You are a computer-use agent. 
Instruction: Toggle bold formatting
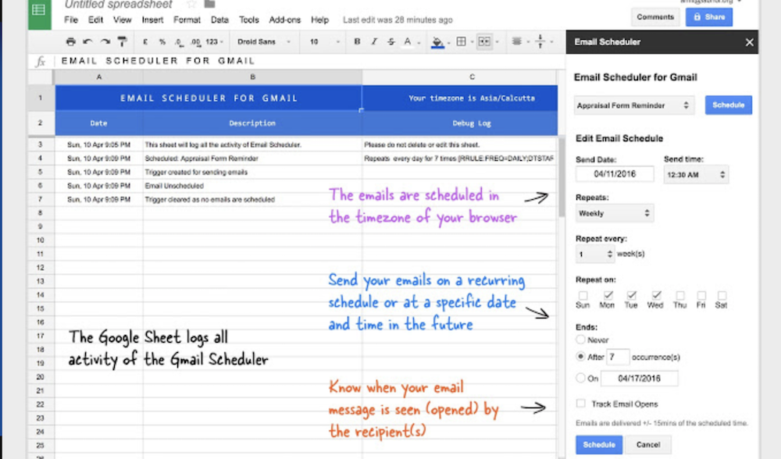[x=357, y=41]
